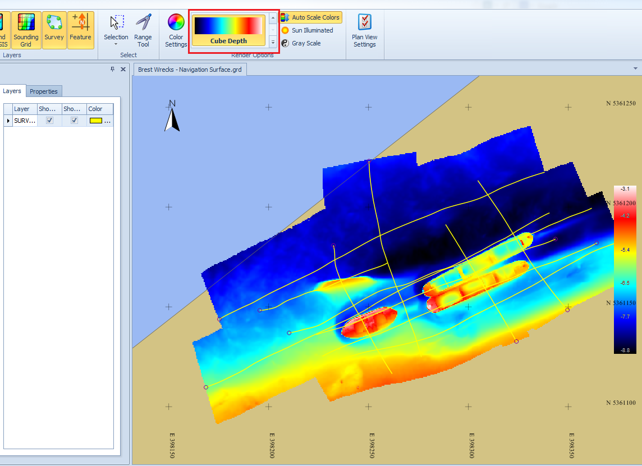Toggle the Feature layer button
Image resolution: width=642 pixels, height=466 pixels.
point(80,30)
